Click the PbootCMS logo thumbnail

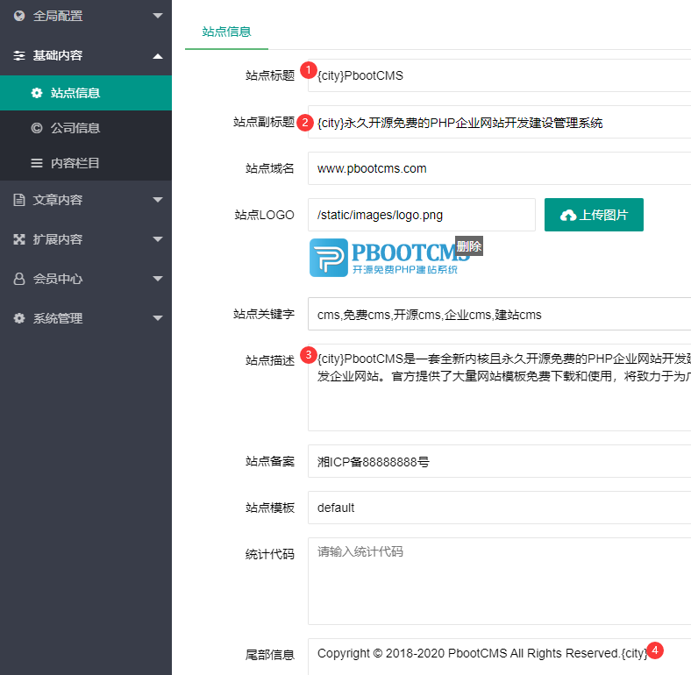pos(386,258)
